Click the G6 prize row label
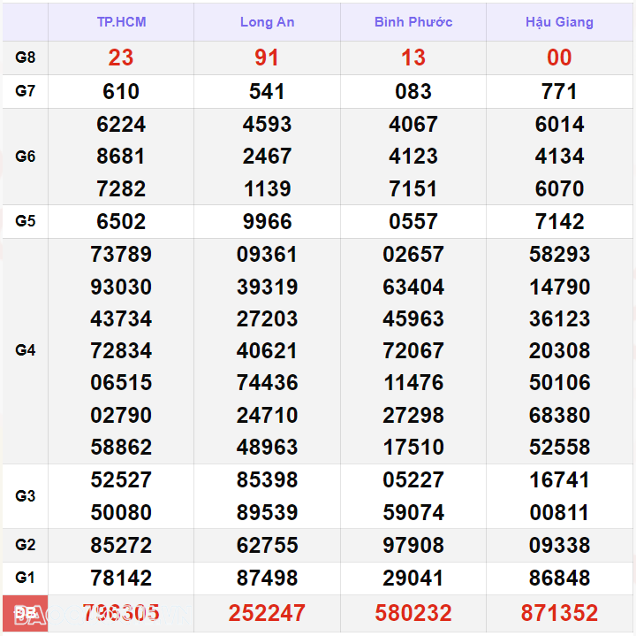 (26, 157)
